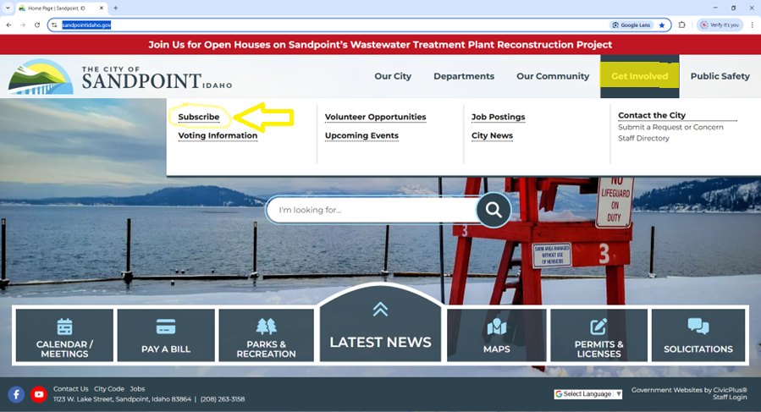Open the Get Involved menu
The width and height of the screenshot is (761, 412).
point(640,76)
